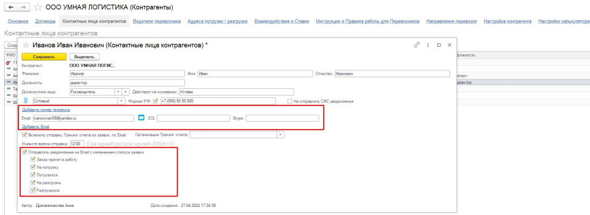Image resolution: width=590 pixels, height=215 pixels.
Task: Click the ФИО column header in the list
Action: point(10,55)
